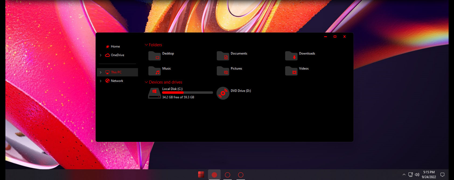Click the Documents folder label
The image size is (454, 180).
click(x=239, y=53)
